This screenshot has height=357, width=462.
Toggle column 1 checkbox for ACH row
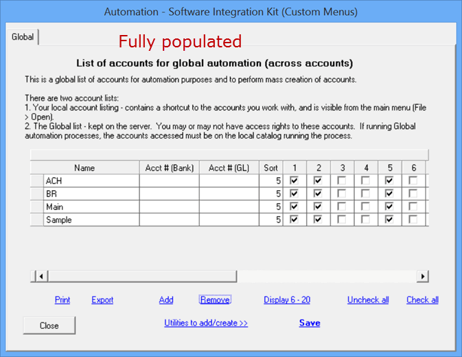(x=294, y=181)
